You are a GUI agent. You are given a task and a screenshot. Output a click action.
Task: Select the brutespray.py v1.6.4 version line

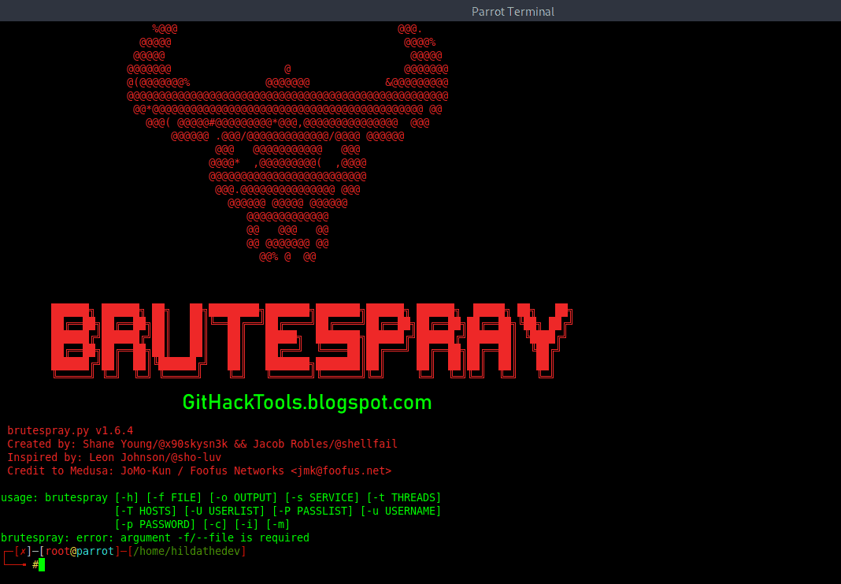pos(70,430)
